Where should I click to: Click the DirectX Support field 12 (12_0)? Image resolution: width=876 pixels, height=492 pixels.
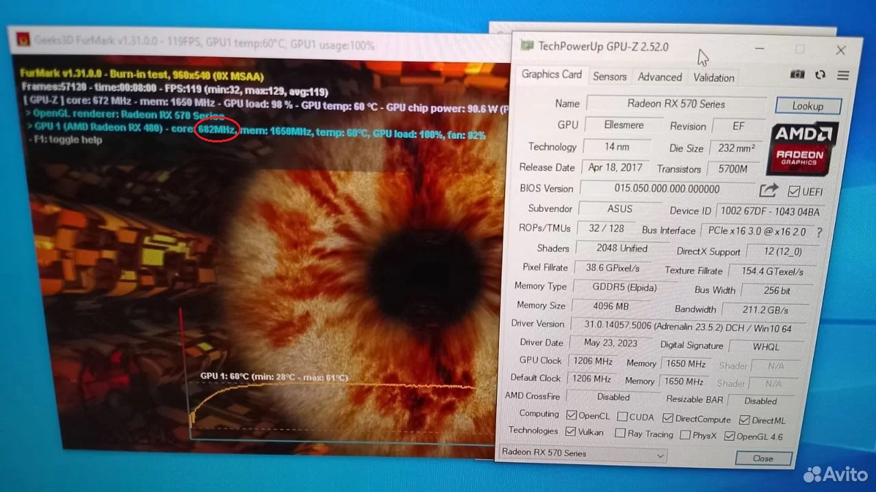pyautogui.click(x=784, y=251)
